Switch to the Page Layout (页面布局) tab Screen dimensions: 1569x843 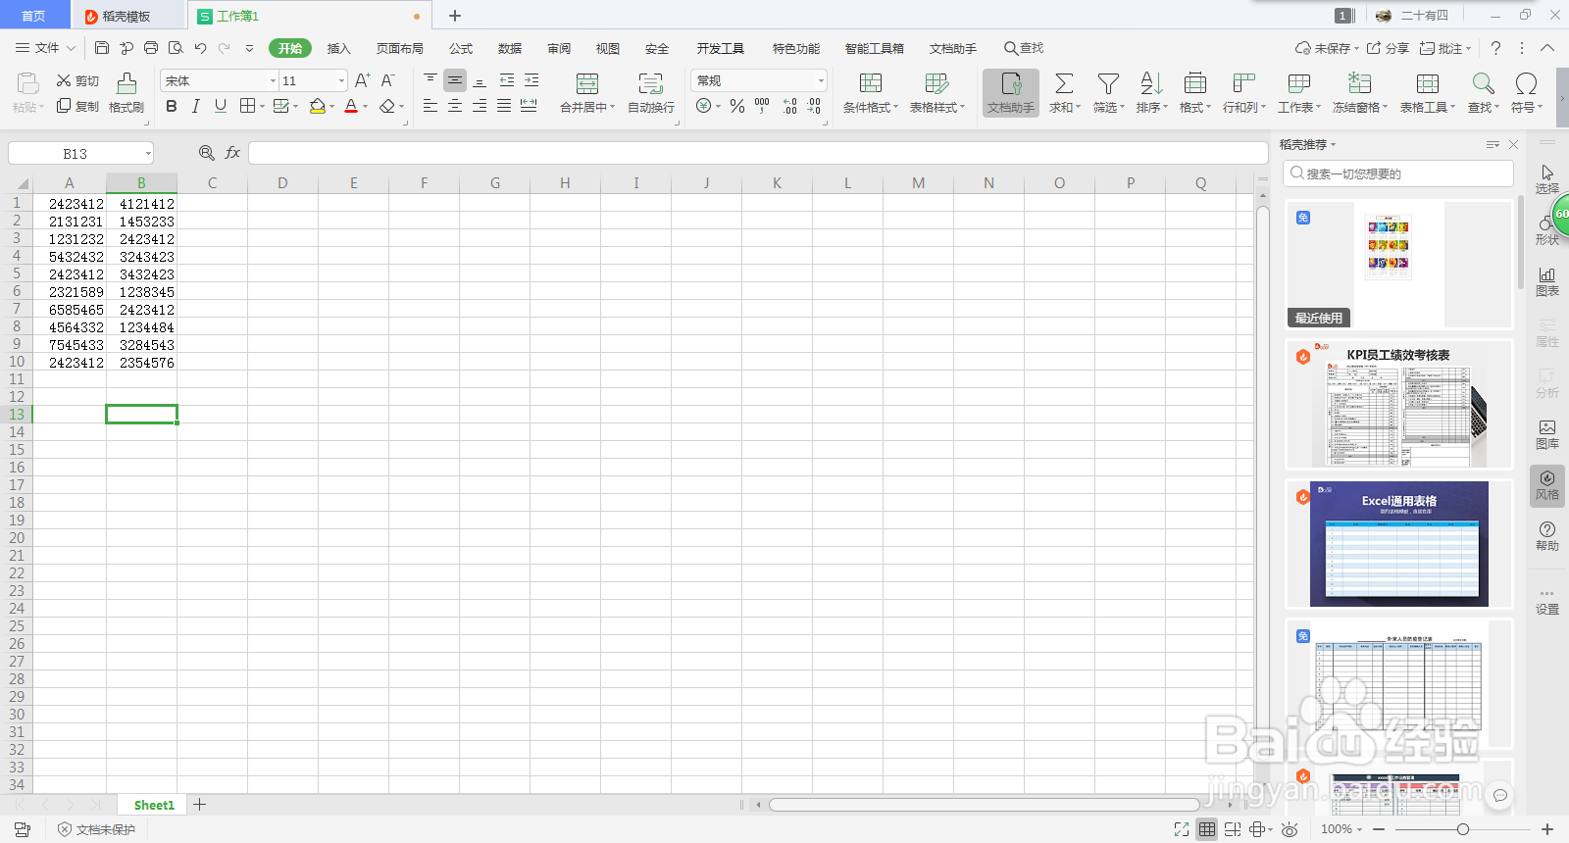(x=400, y=48)
